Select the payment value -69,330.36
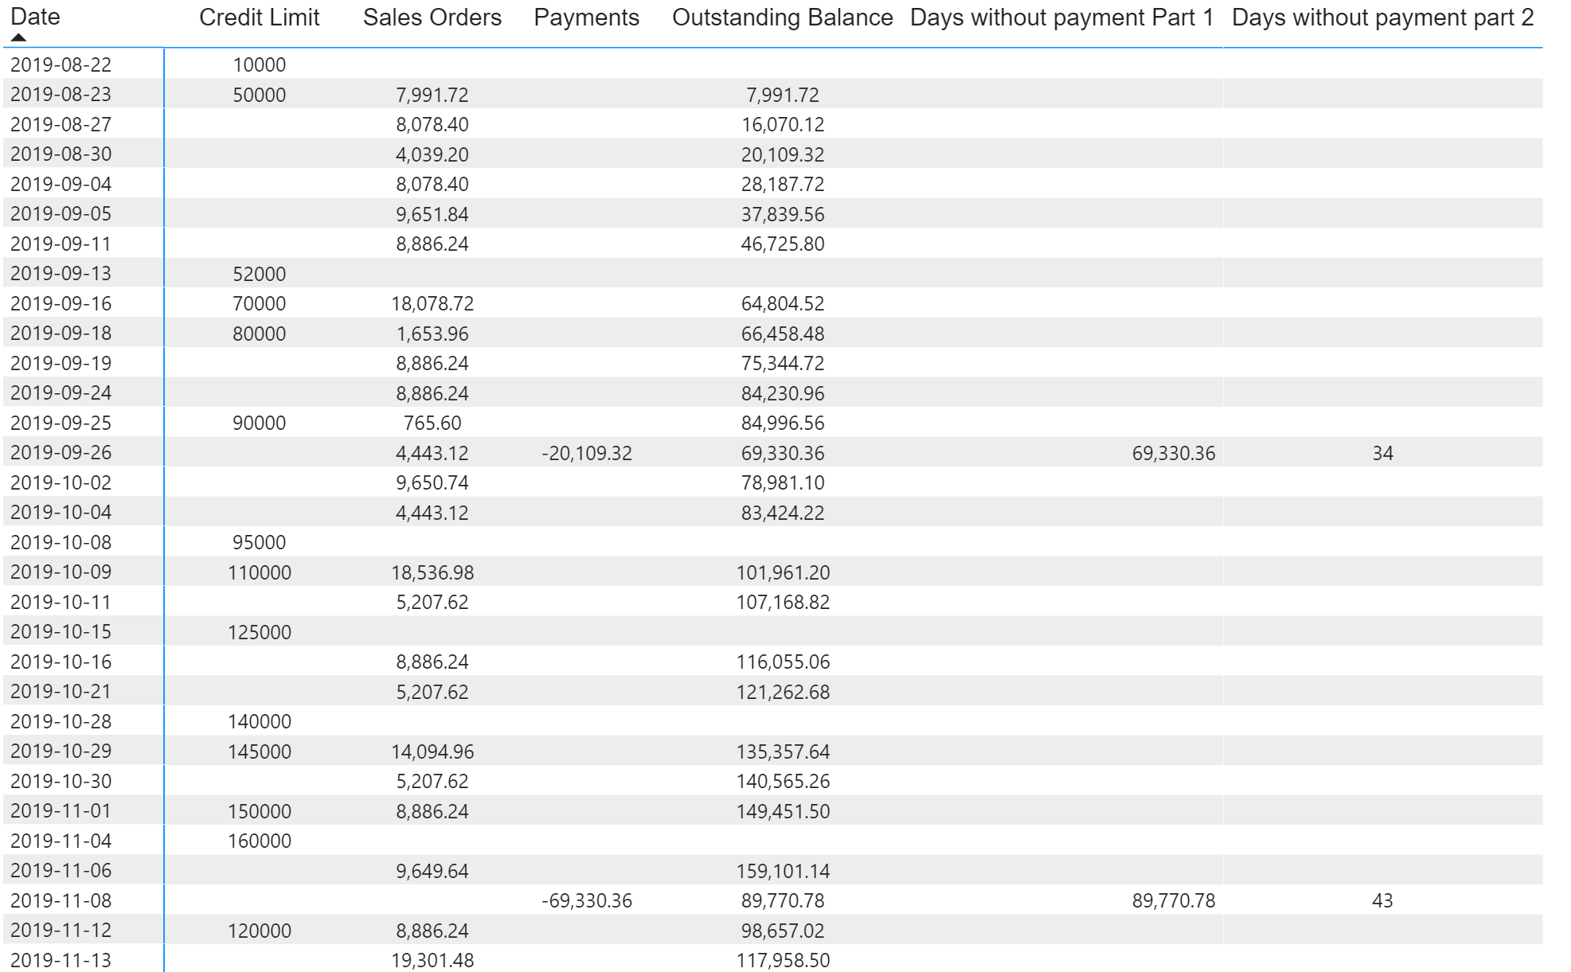The height and width of the screenshot is (972, 1571). tap(586, 900)
